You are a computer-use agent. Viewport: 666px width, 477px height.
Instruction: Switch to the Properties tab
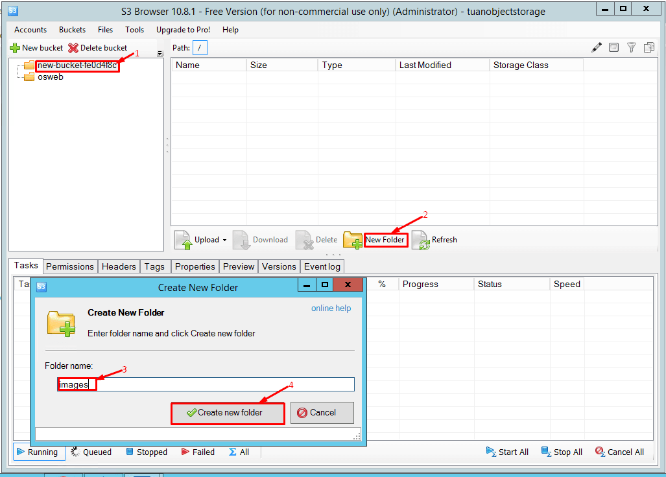(x=195, y=266)
